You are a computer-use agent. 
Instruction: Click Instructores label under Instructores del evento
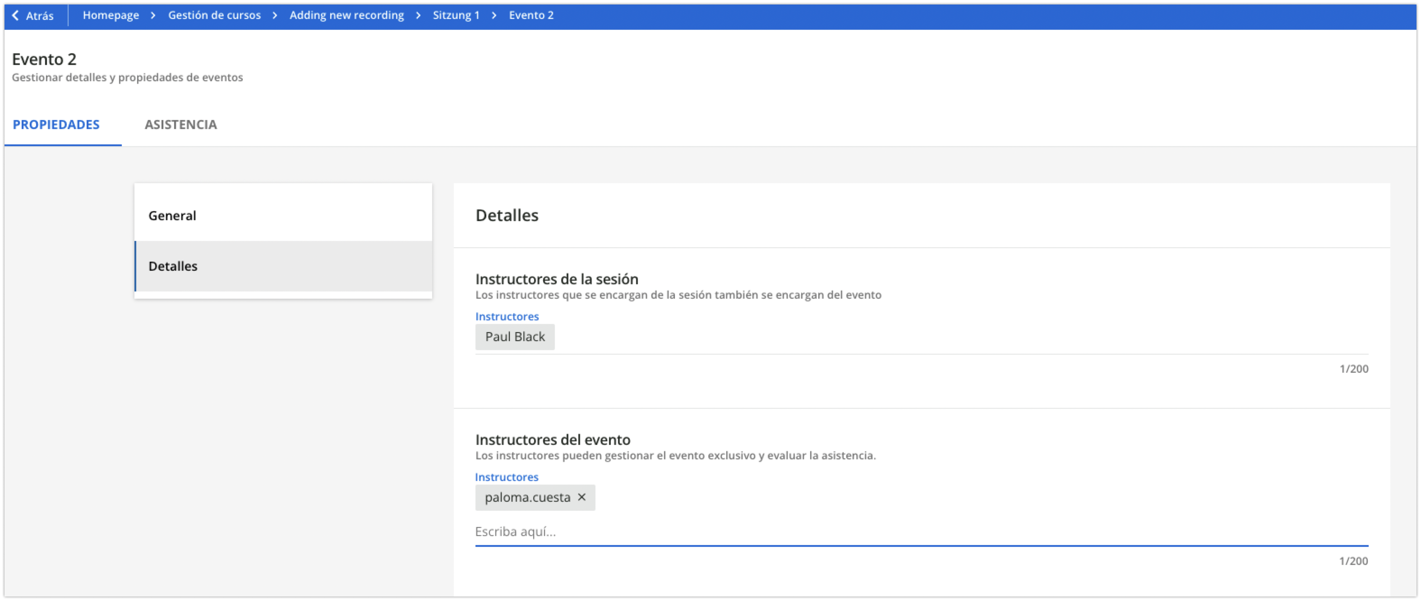coord(507,477)
